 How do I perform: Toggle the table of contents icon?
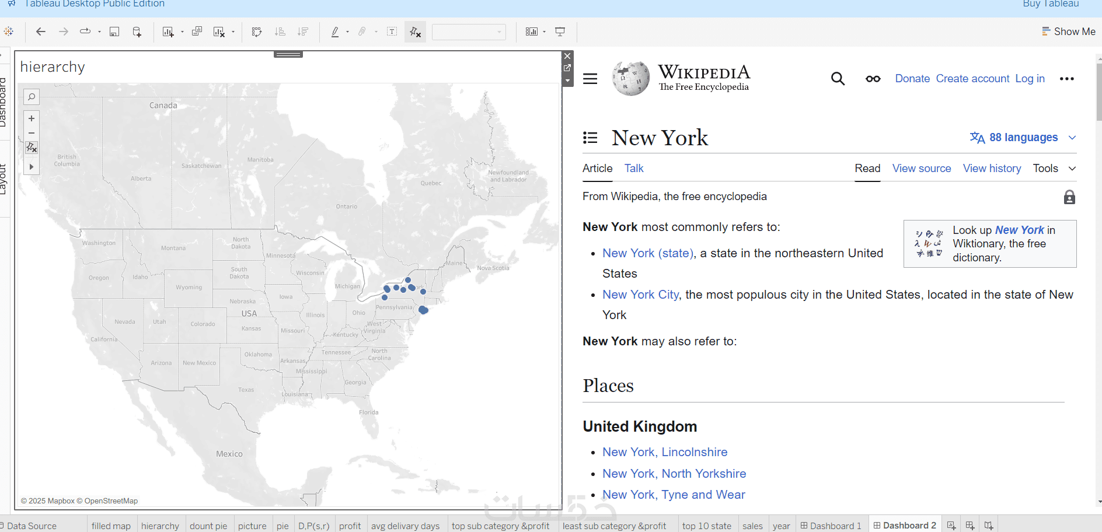point(590,138)
